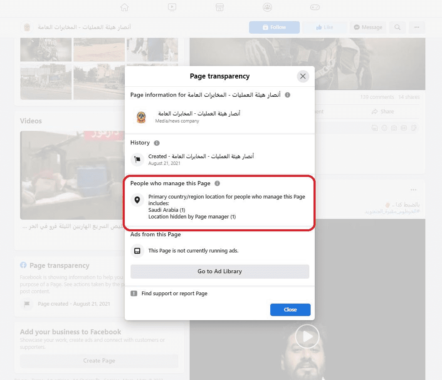The height and width of the screenshot is (380, 442).
Task: Click the hashtag link in the second post
Action: coord(392,211)
